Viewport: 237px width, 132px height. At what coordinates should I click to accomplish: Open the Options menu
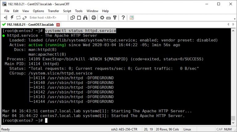(x=38, y=11)
